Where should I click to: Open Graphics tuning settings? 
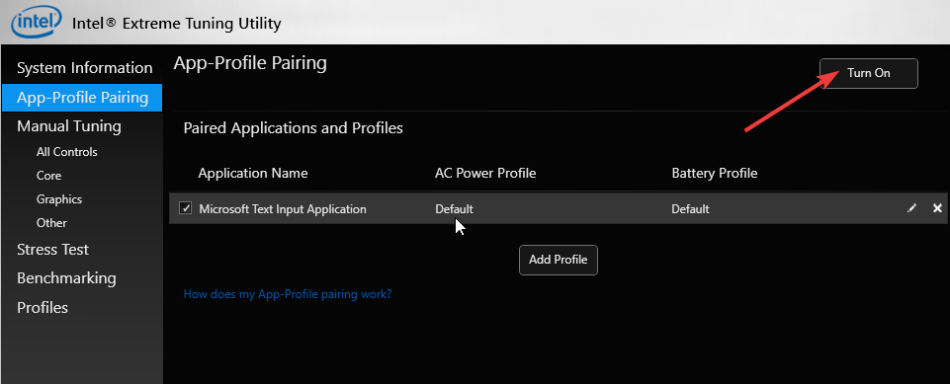click(58, 199)
